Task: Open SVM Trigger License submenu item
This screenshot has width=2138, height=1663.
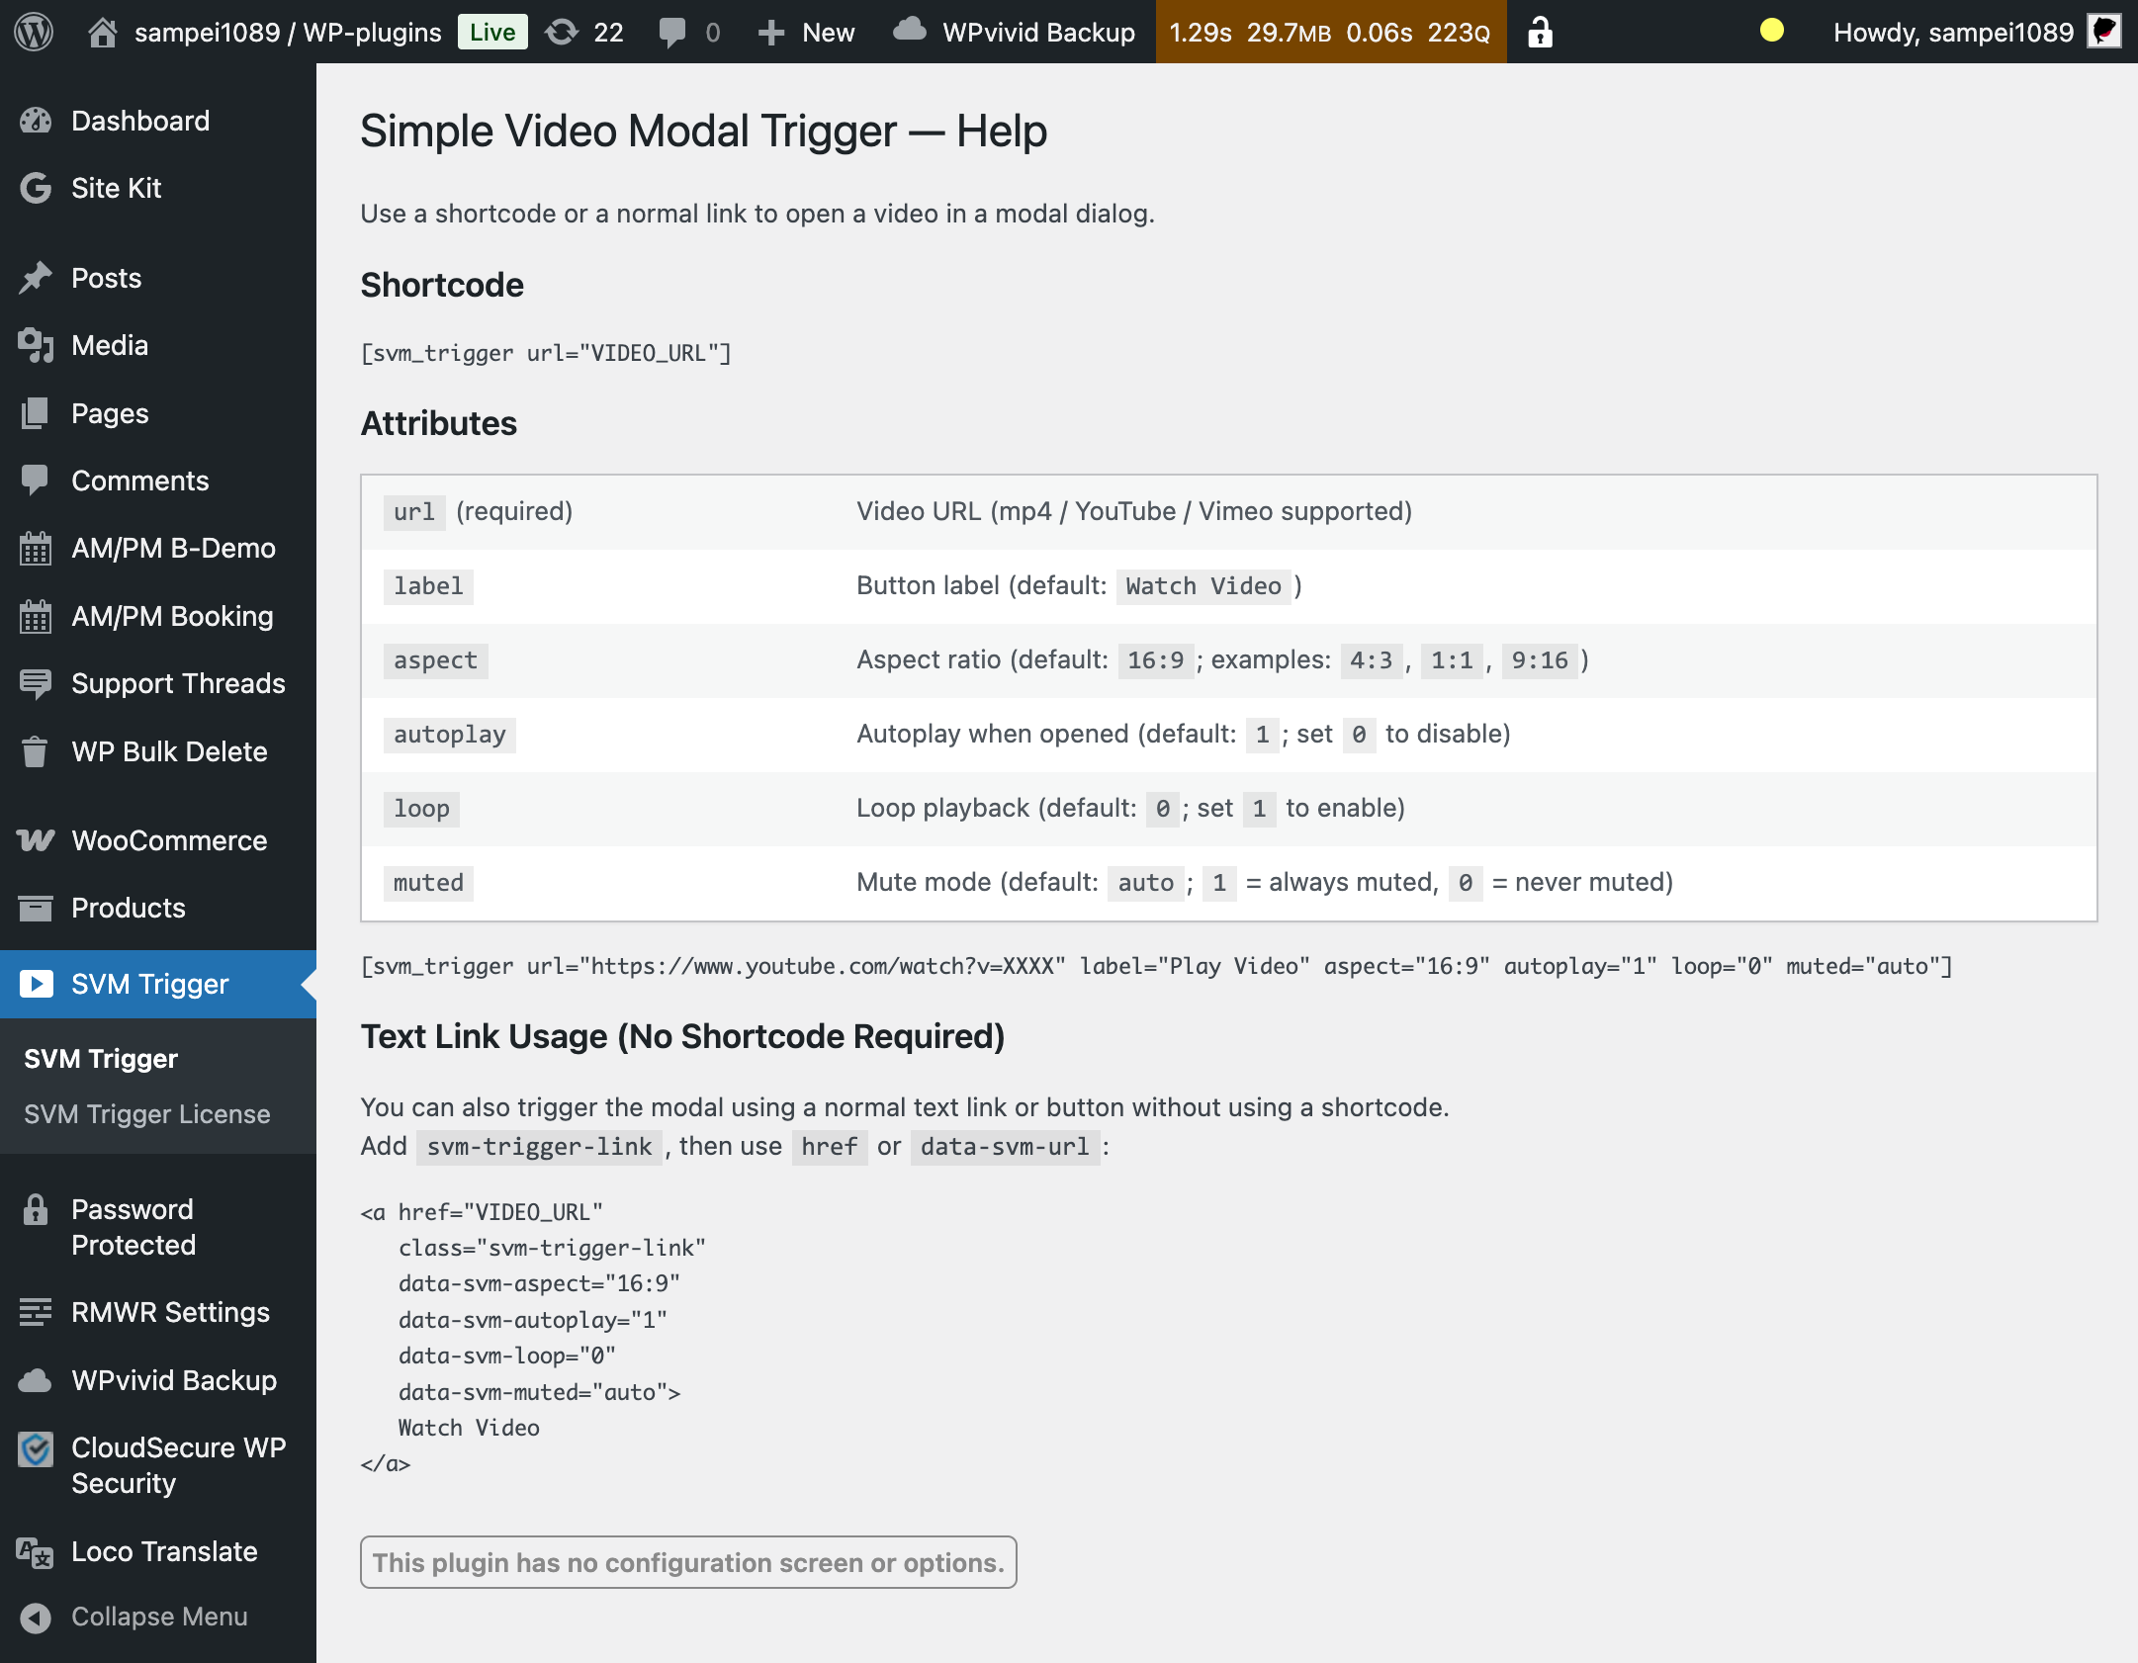Action: 147,1114
